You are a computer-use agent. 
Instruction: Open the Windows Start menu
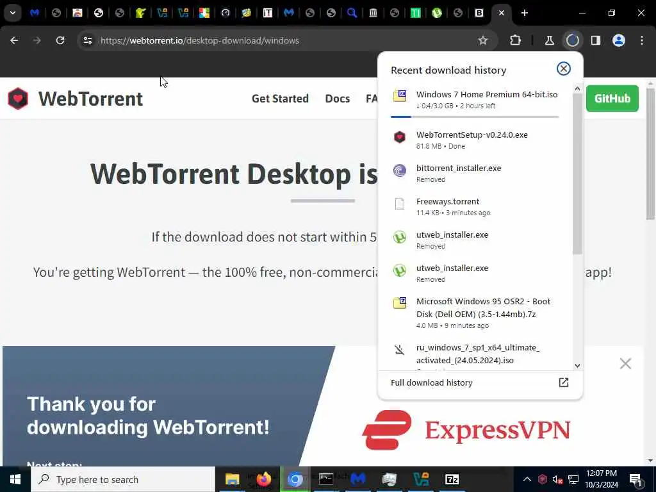click(15, 479)
